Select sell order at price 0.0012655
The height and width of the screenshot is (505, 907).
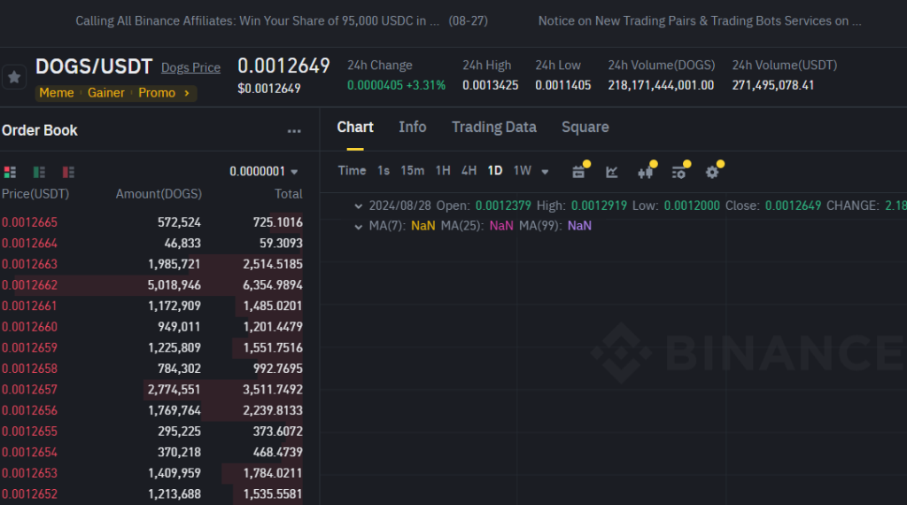point(151,431)
